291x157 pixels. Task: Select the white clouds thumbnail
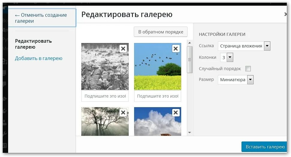[157, 121]
